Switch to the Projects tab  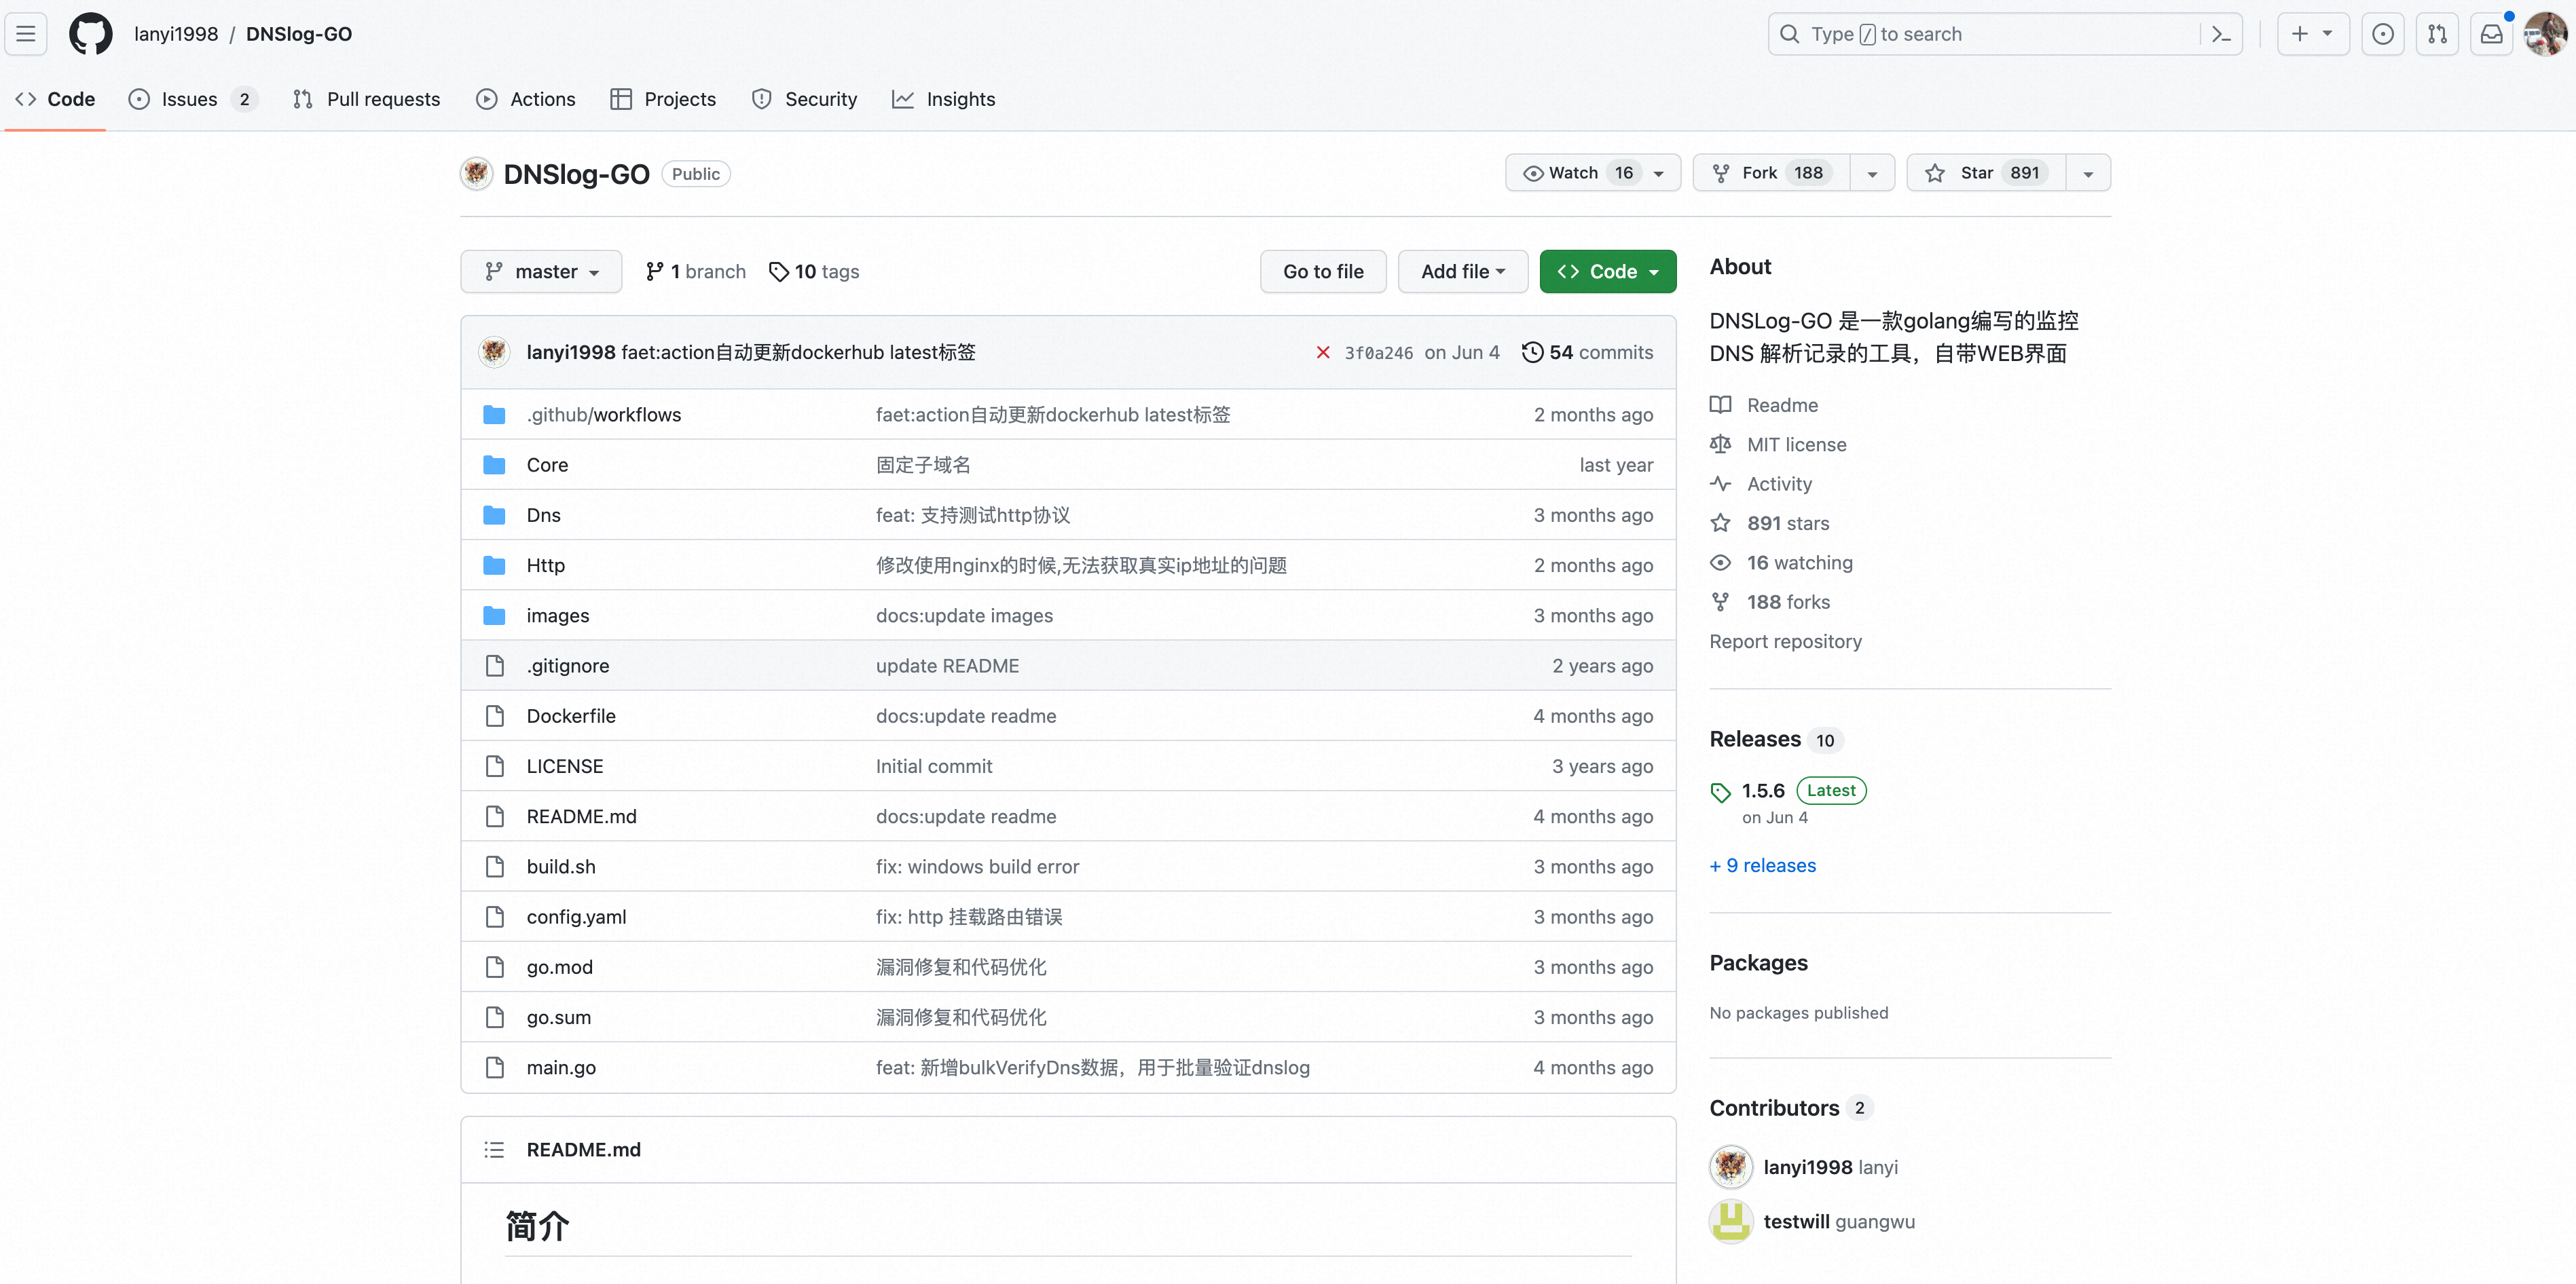663,99
